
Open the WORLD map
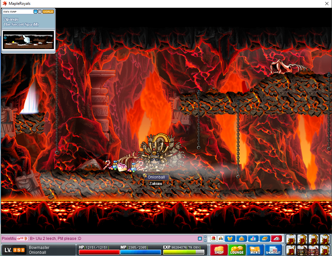48,12
